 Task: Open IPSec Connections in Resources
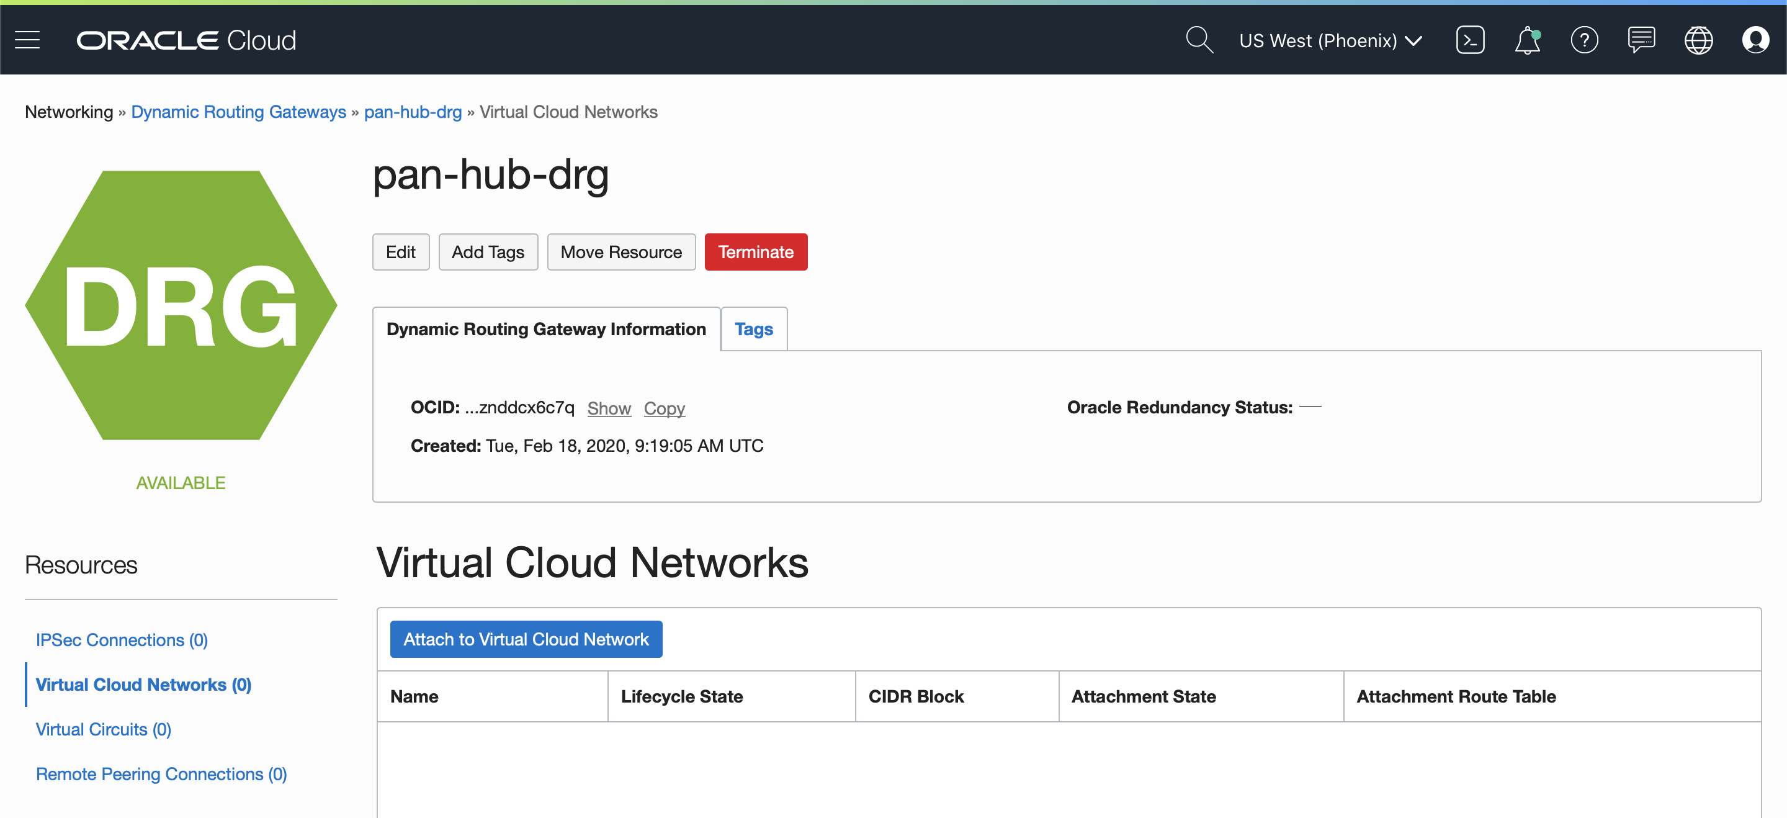pos(122,640)
